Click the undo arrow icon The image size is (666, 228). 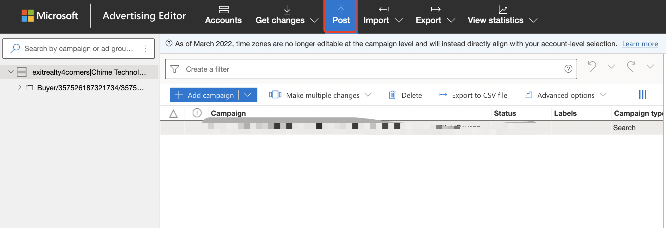592,66
